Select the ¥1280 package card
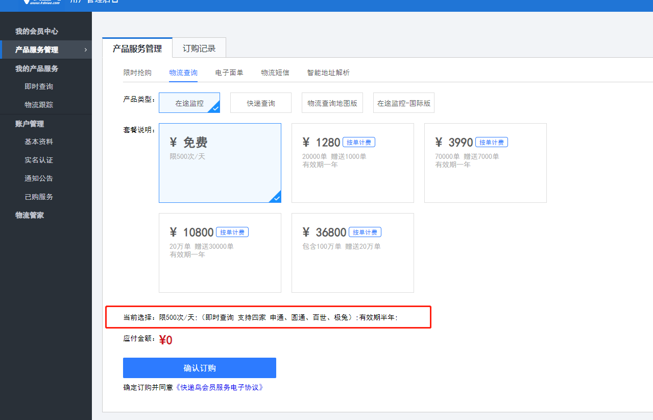The image size is (653, 420). coord(353,163)
